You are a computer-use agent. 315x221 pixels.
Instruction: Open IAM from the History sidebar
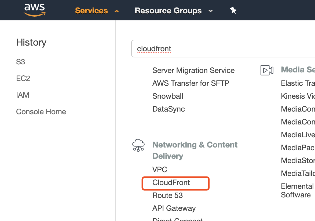click(23, 95)
